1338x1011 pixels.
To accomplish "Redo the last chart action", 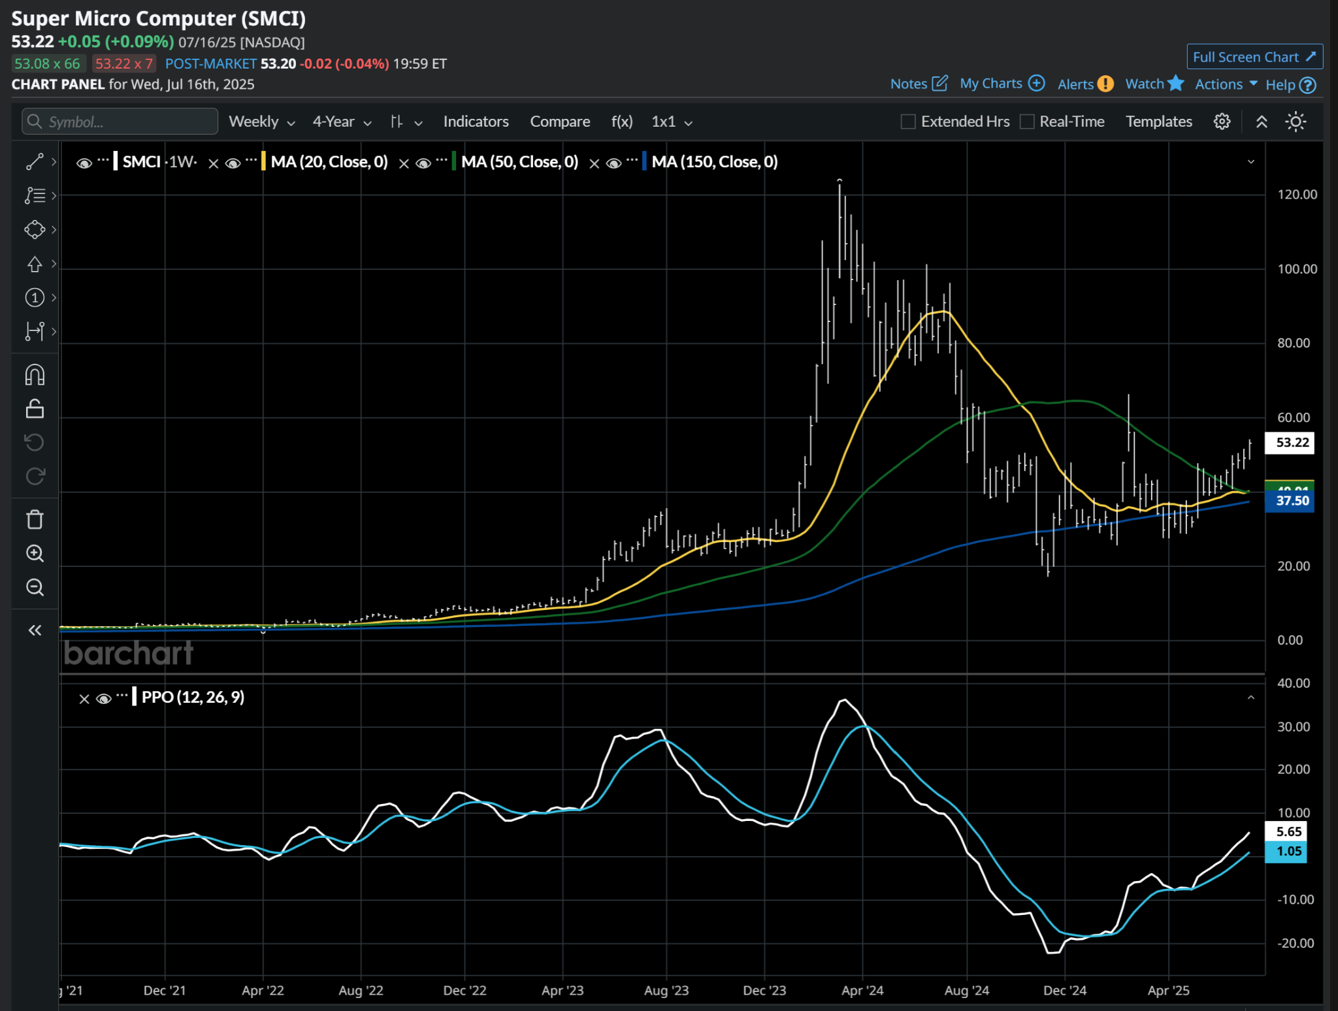I will [35, 476].
